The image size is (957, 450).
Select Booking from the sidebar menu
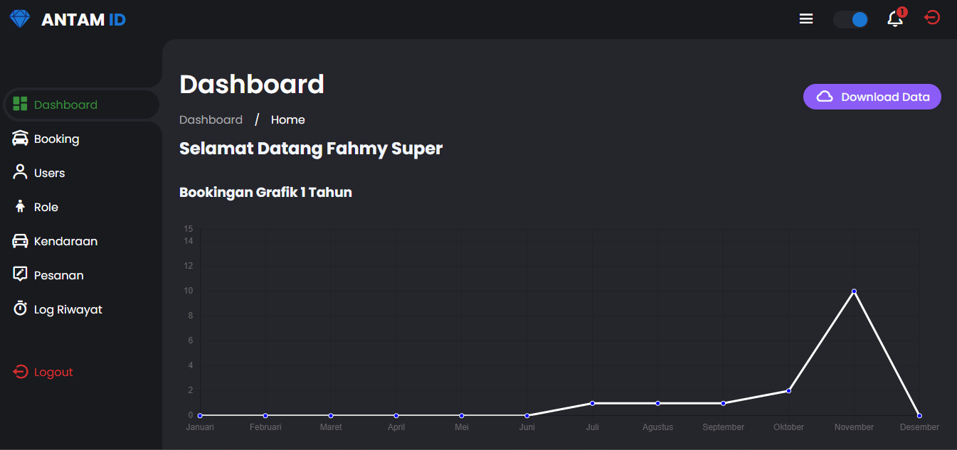(57, 138)
